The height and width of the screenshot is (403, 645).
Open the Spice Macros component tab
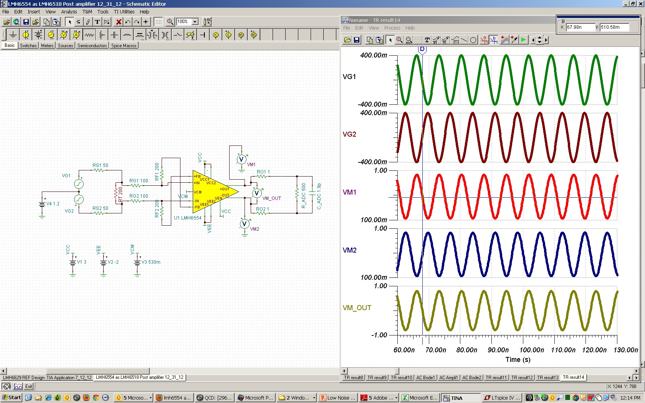click(124, 46)
